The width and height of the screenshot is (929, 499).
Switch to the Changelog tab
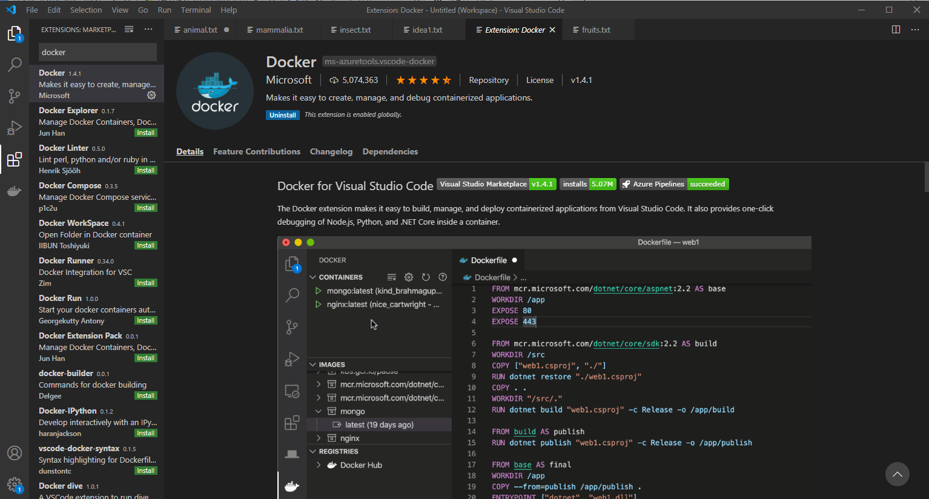coord(331,151)
